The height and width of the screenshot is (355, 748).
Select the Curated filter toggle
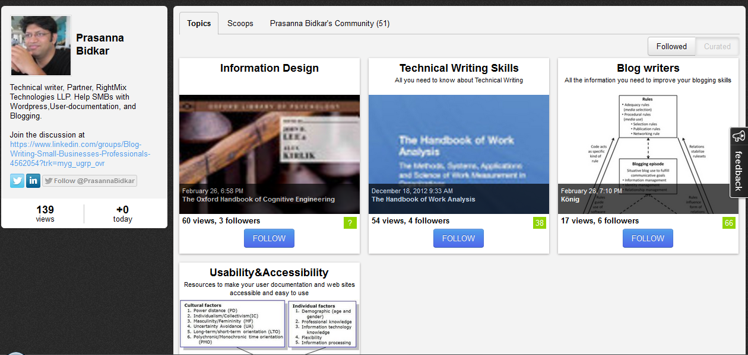click(x=717, y=46)
